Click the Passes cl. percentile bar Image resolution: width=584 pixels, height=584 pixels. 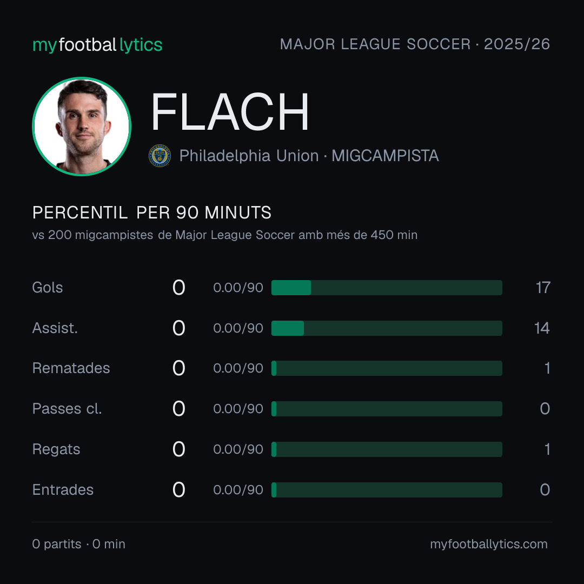(387, 409)
